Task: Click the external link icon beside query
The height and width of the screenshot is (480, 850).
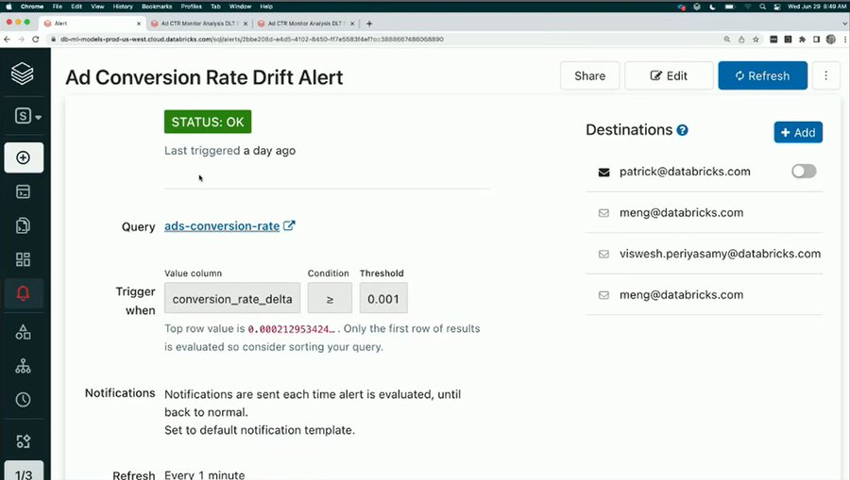Action: pos(290,225)
